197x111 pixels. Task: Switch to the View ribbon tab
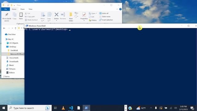(30, 9)
